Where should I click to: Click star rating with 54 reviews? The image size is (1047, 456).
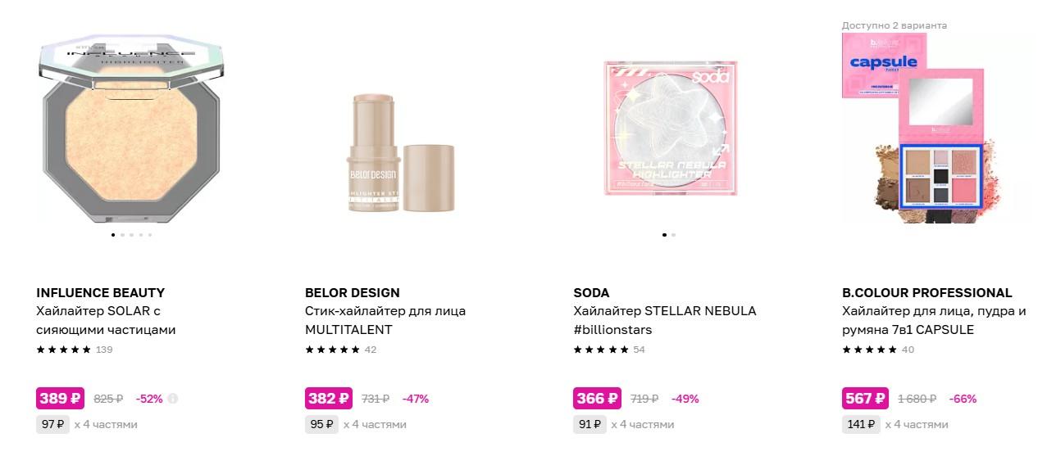[601, 350]
